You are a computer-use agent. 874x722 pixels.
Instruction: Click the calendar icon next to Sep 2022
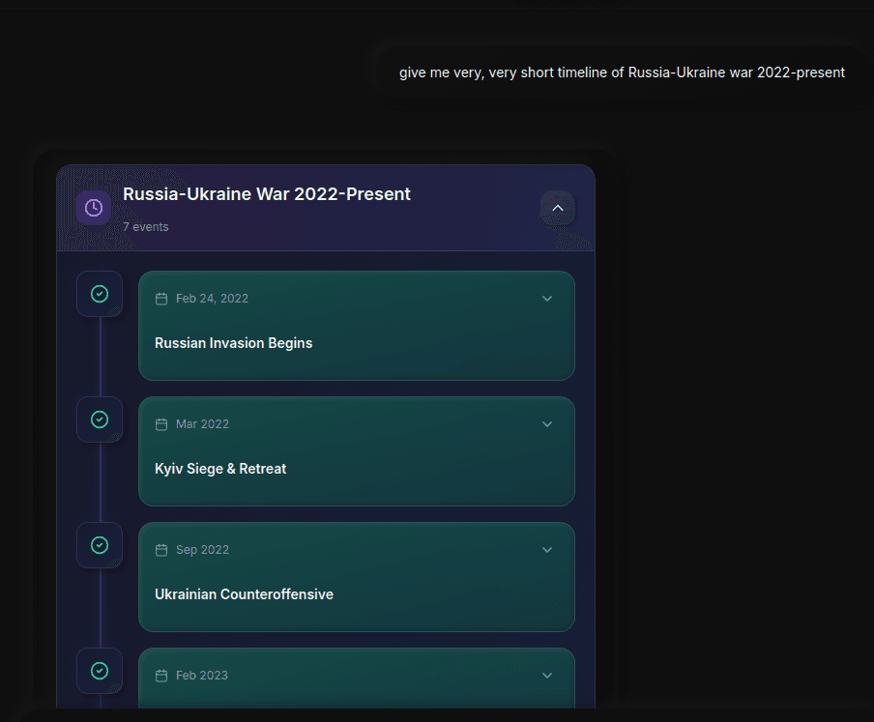point(161,550)
